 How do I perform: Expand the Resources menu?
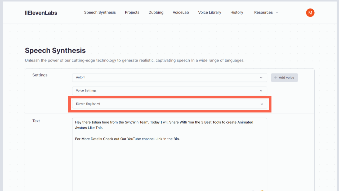(266, 12)
